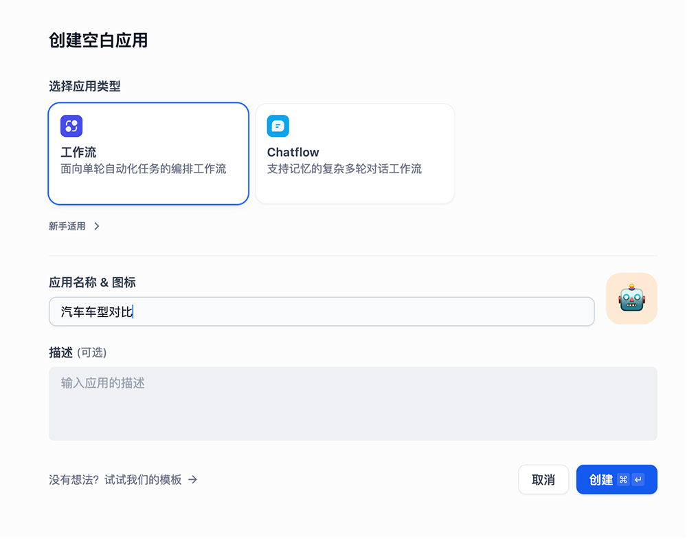Click the arrow after 试试我们的模板

point(193,480)
